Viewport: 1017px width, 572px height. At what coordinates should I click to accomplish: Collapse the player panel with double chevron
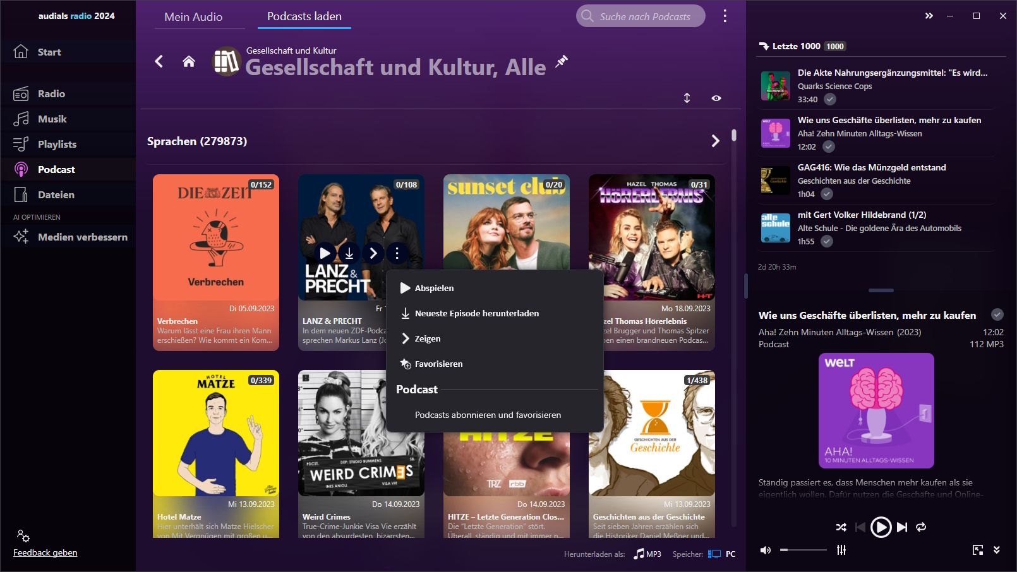click(997, 550)
